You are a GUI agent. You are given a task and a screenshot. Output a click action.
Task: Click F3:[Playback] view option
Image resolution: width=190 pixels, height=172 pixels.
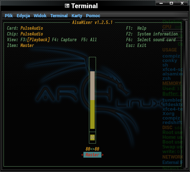coord(35,40)
